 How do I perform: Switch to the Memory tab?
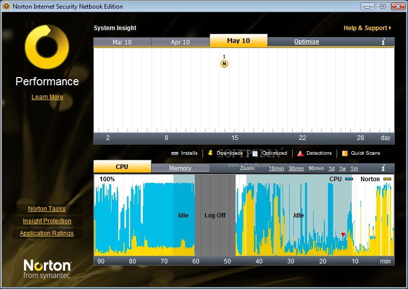(x=180, y=168)
